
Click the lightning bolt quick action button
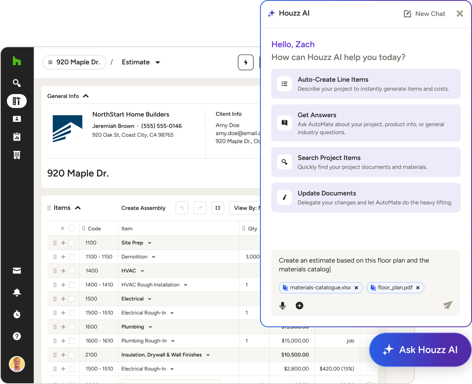click(246, 62)
